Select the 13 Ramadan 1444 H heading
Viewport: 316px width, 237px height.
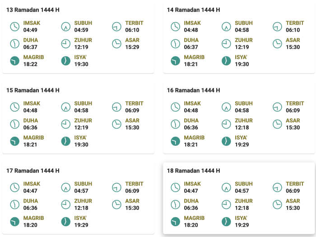pyautogui.click(x=33, y=10)
